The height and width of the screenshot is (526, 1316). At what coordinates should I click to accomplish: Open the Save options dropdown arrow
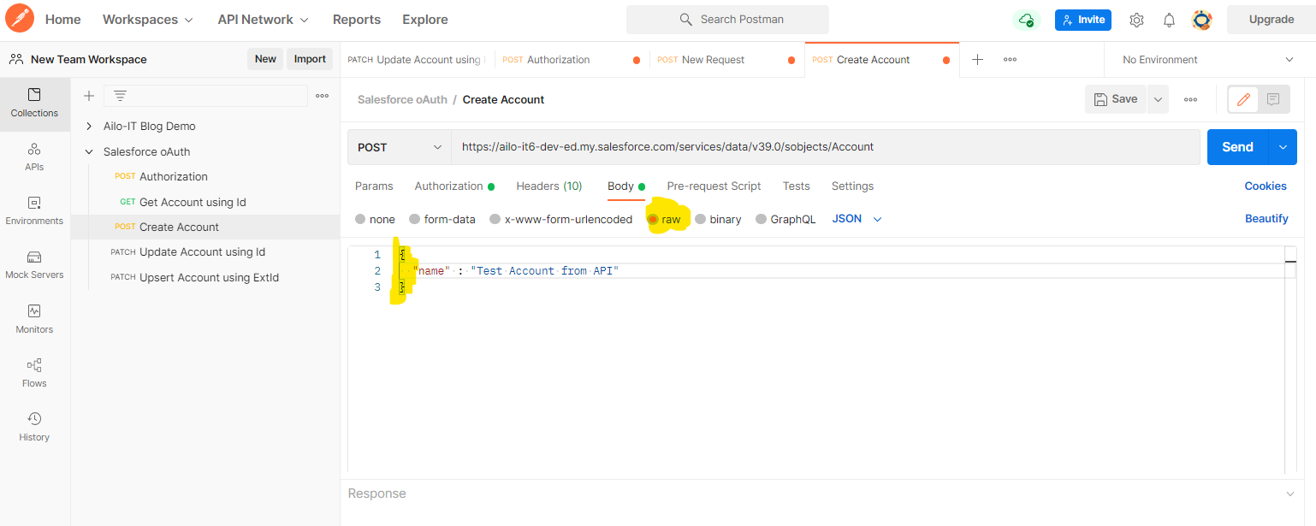point(1158,99)
